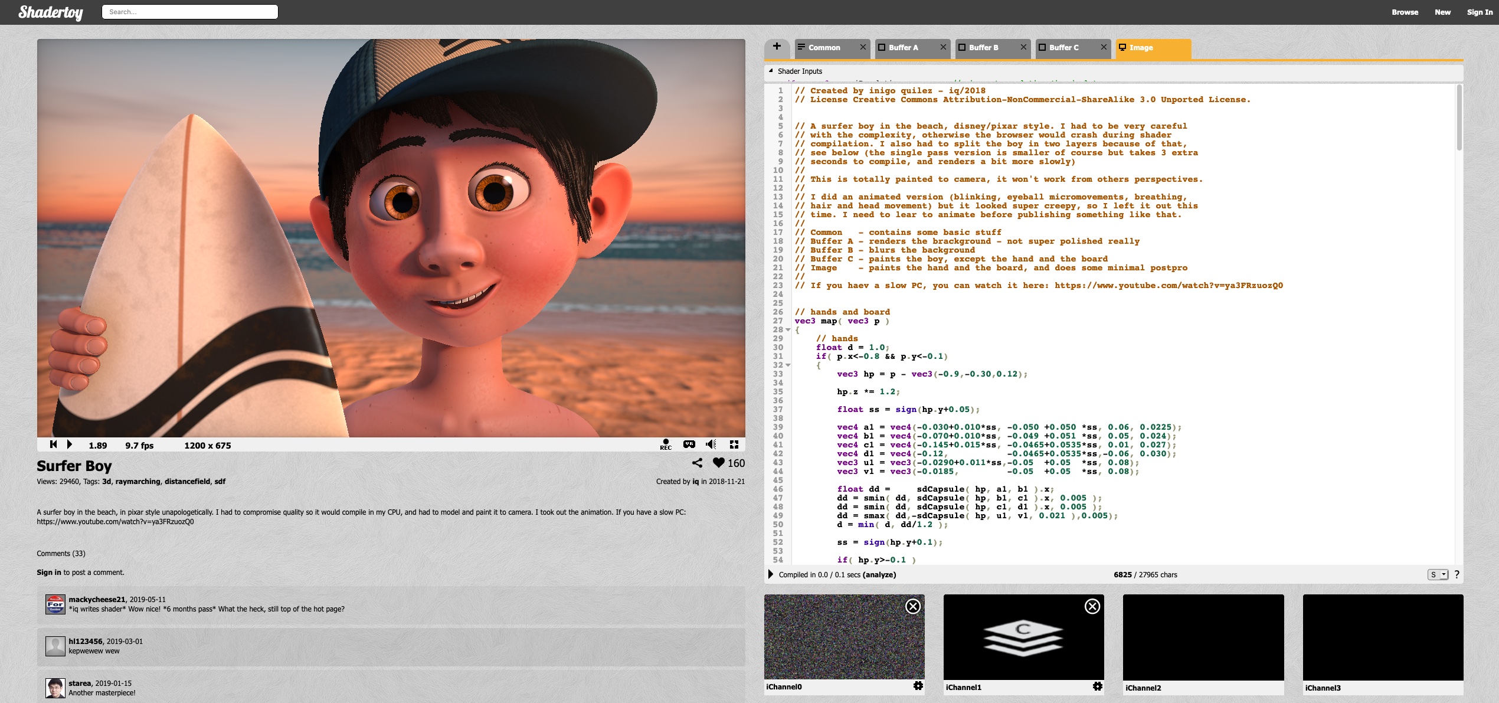
Task: Click the analyze compile link
Action: point(879,575)
